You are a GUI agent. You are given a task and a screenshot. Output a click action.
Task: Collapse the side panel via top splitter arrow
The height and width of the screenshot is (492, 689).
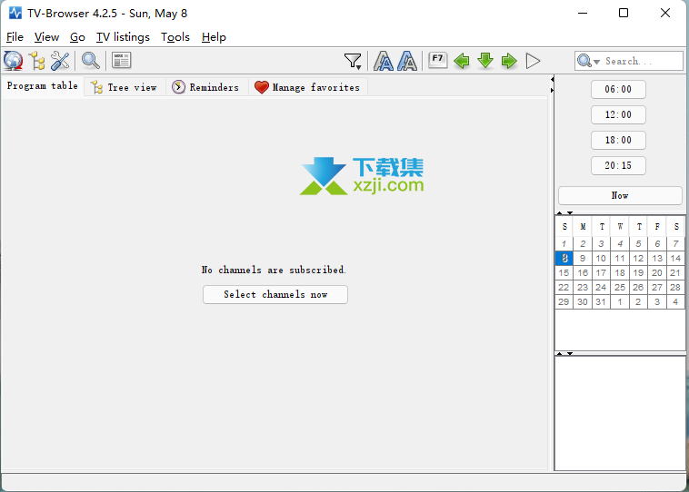click(553, 80)
